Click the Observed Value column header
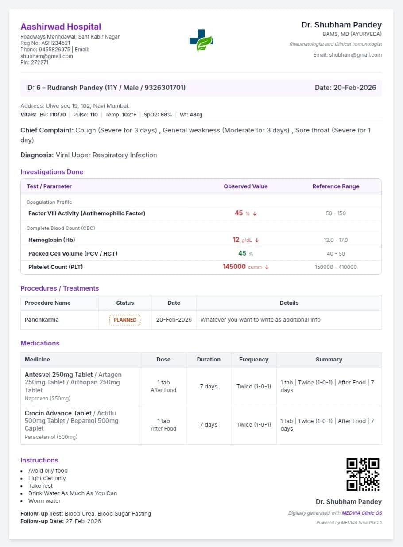Screen dimensions: 403x547 point(245,186)
